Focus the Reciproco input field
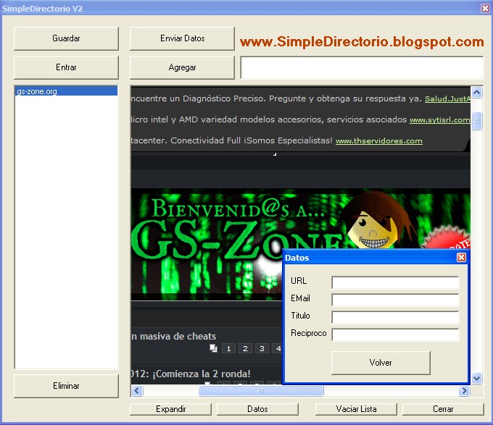Image resolution: width=493 pixels, height=425 pixels. pyautogui.click(x=395, y=334)
